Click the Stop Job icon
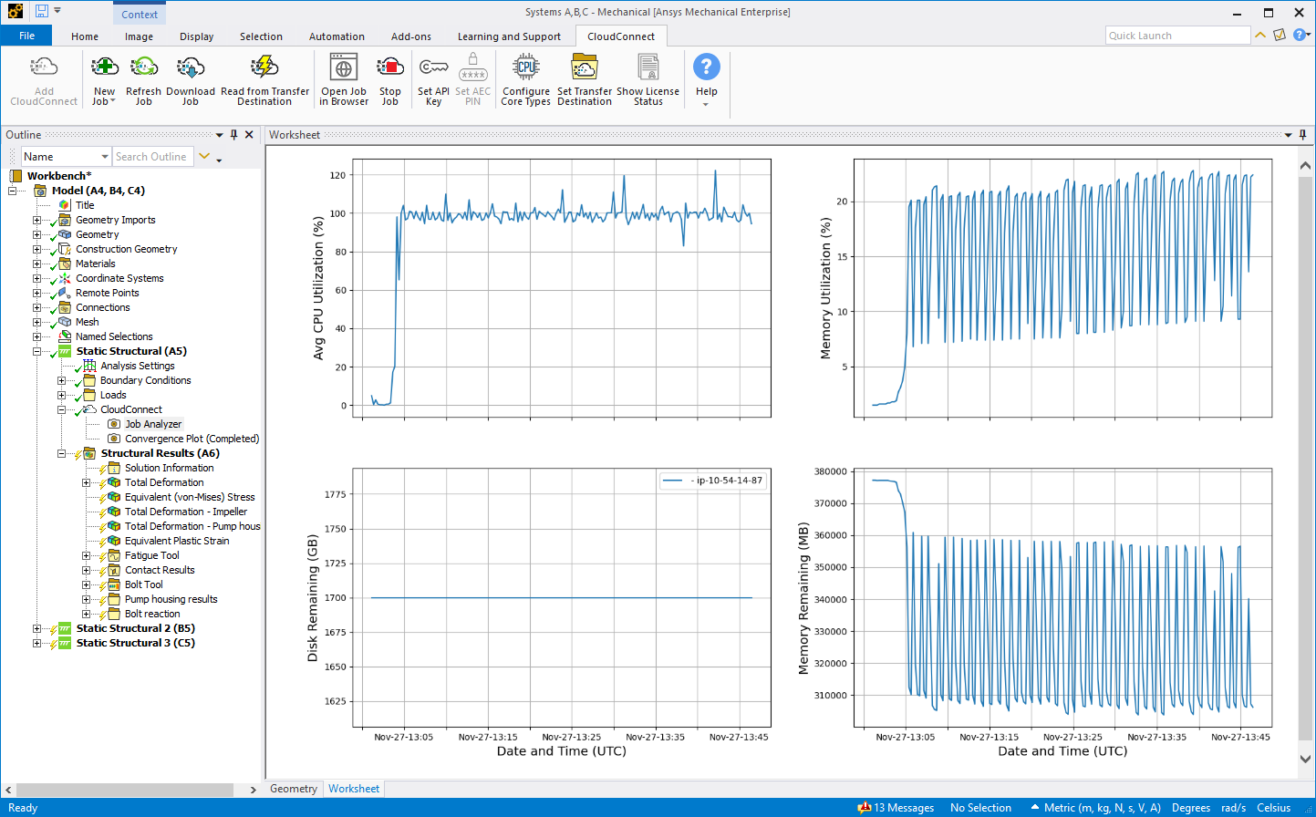 (390, 67)
